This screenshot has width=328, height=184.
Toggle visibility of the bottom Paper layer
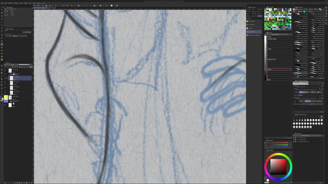(5, 105)
